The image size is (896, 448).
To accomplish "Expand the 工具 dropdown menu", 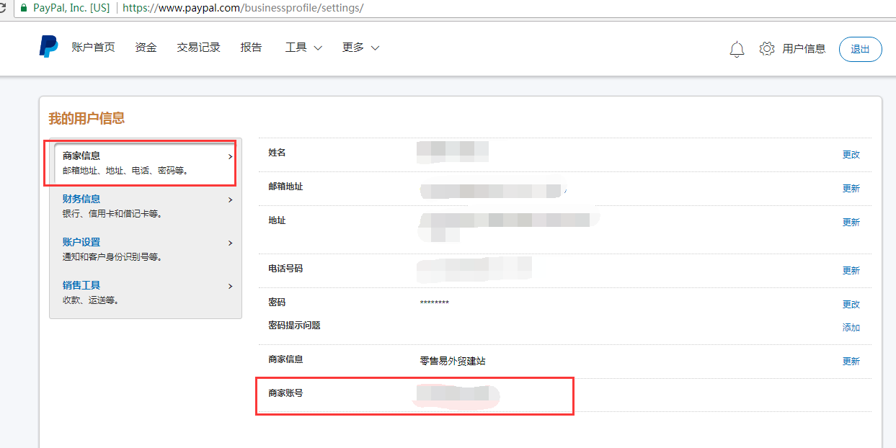I will pyautogui.click(x=303, y=48).
